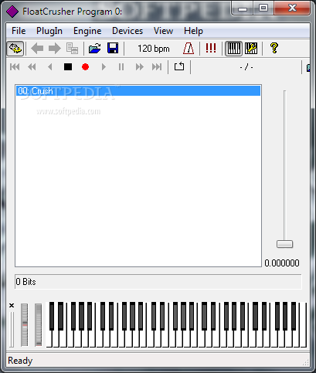Stop playback with the black square
316x373 pixels.
(68, 67)
